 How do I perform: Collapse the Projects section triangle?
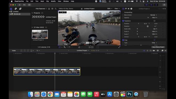click(32, 13)
